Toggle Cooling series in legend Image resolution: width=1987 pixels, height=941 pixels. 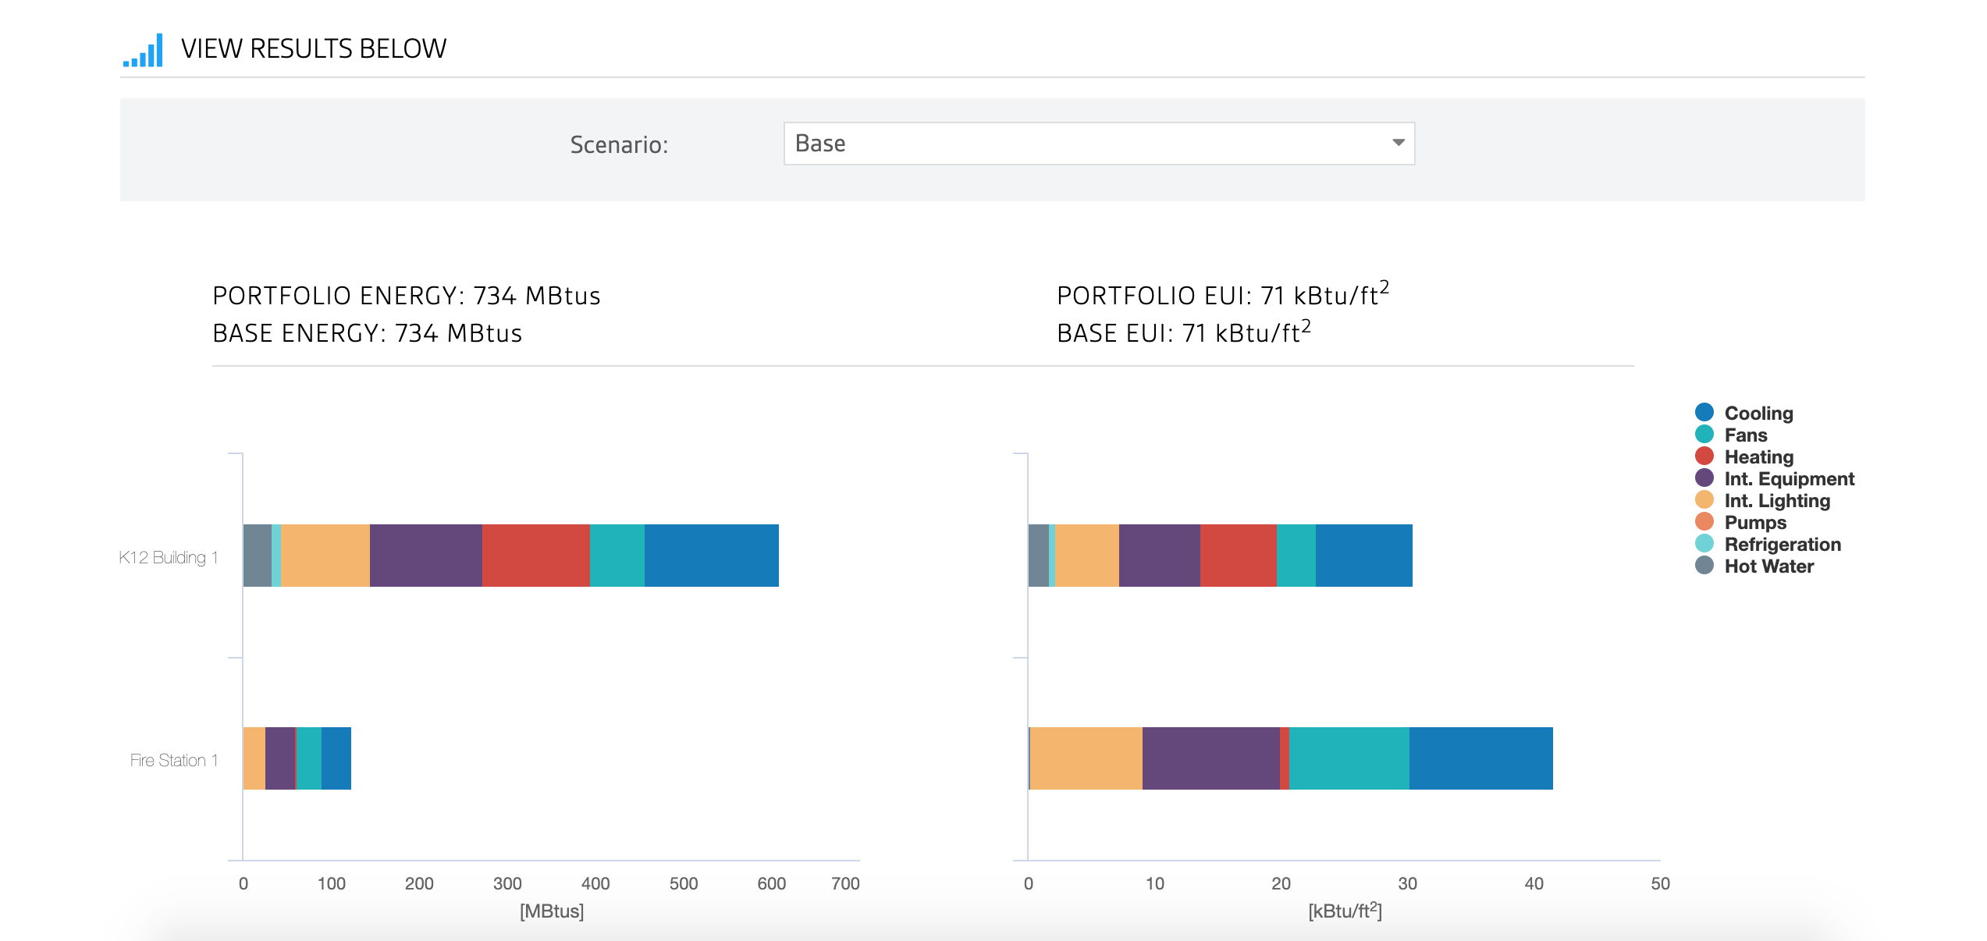point(1758,413)
